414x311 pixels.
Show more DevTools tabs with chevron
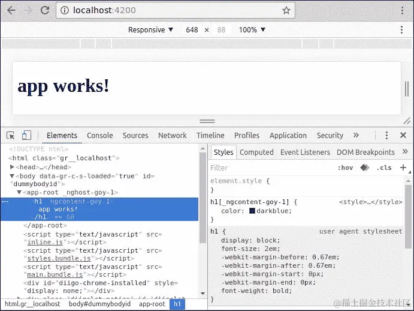pyautogui.click(x=356, y=135)
